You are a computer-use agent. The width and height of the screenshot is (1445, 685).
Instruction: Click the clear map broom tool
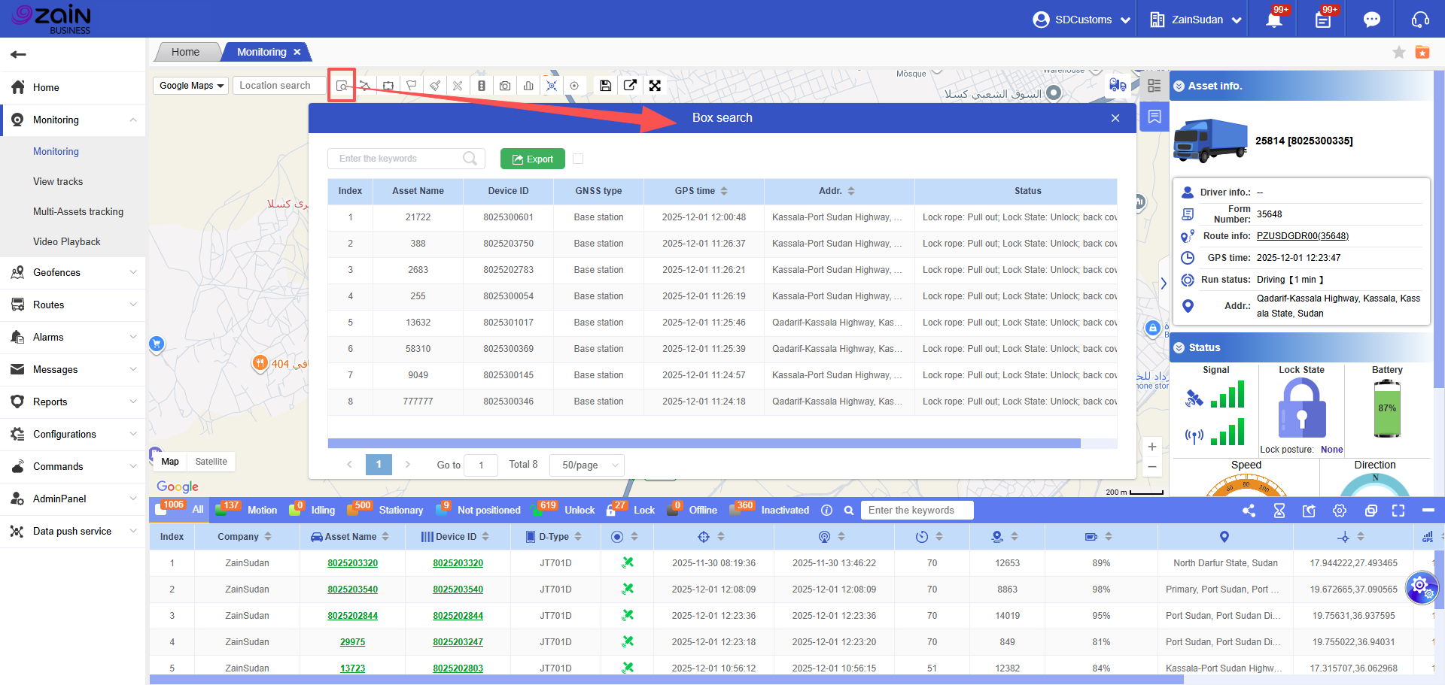435,86
